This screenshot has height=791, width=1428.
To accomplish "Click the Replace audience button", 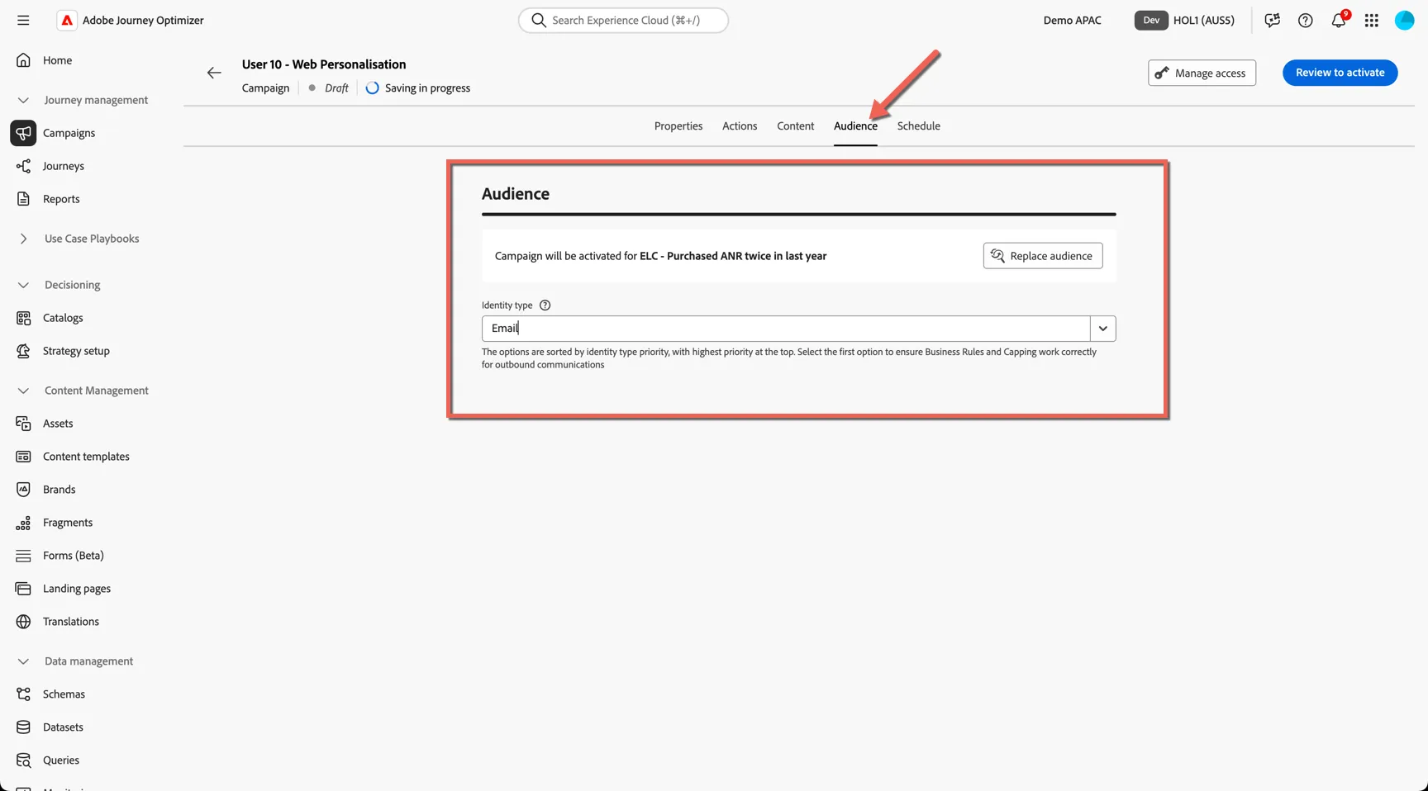I will pyautogui.click(x=1043, y=256).
